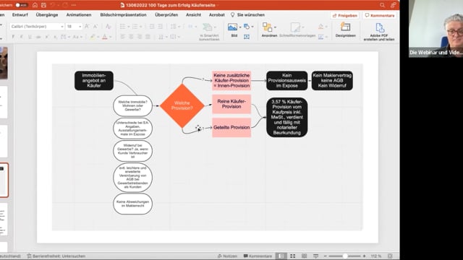Open the Entwurf tab
Viewport: 463px width, 260px height.
20,14
